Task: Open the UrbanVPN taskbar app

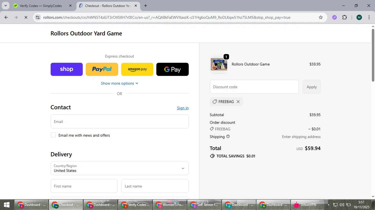Action: click(x=308, y=205)
